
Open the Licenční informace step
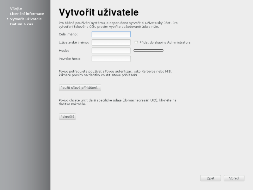coord(27,14)
